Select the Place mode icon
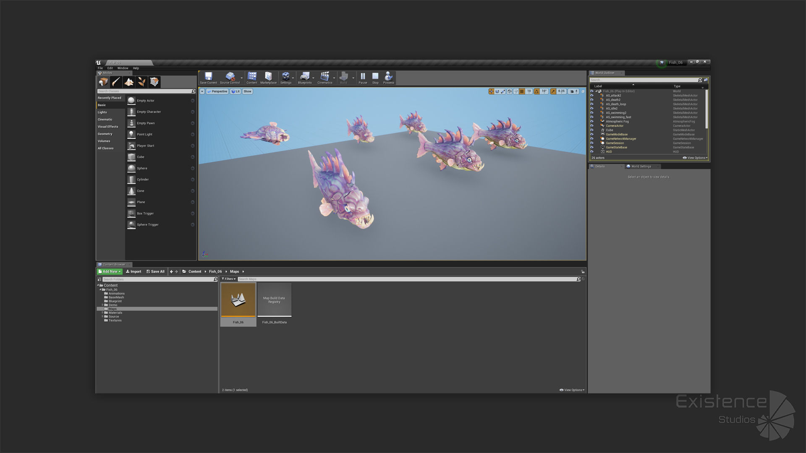This screenshot has height=453, width=806. point(103,82)
